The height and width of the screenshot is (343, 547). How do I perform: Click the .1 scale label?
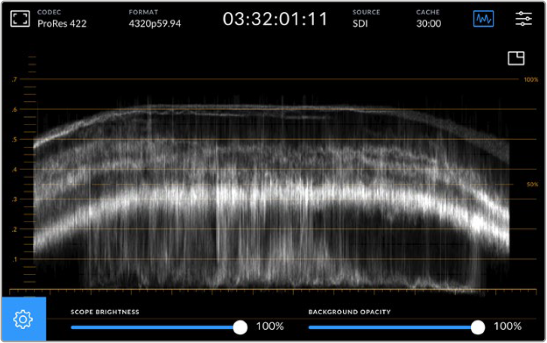click(x=14, y=259)
